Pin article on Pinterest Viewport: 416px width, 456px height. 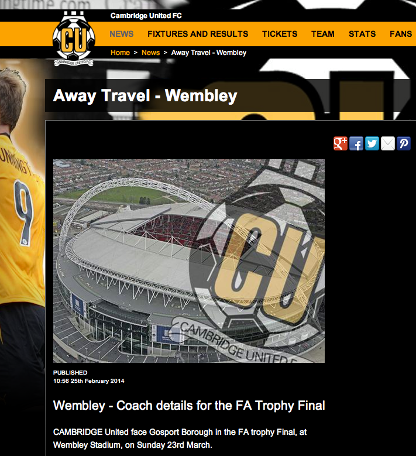(404, 143)
